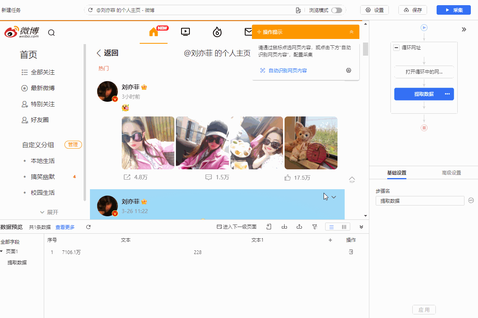Expand sidebar groups with 展开
The image size is (478, 318).
[49, 212]
